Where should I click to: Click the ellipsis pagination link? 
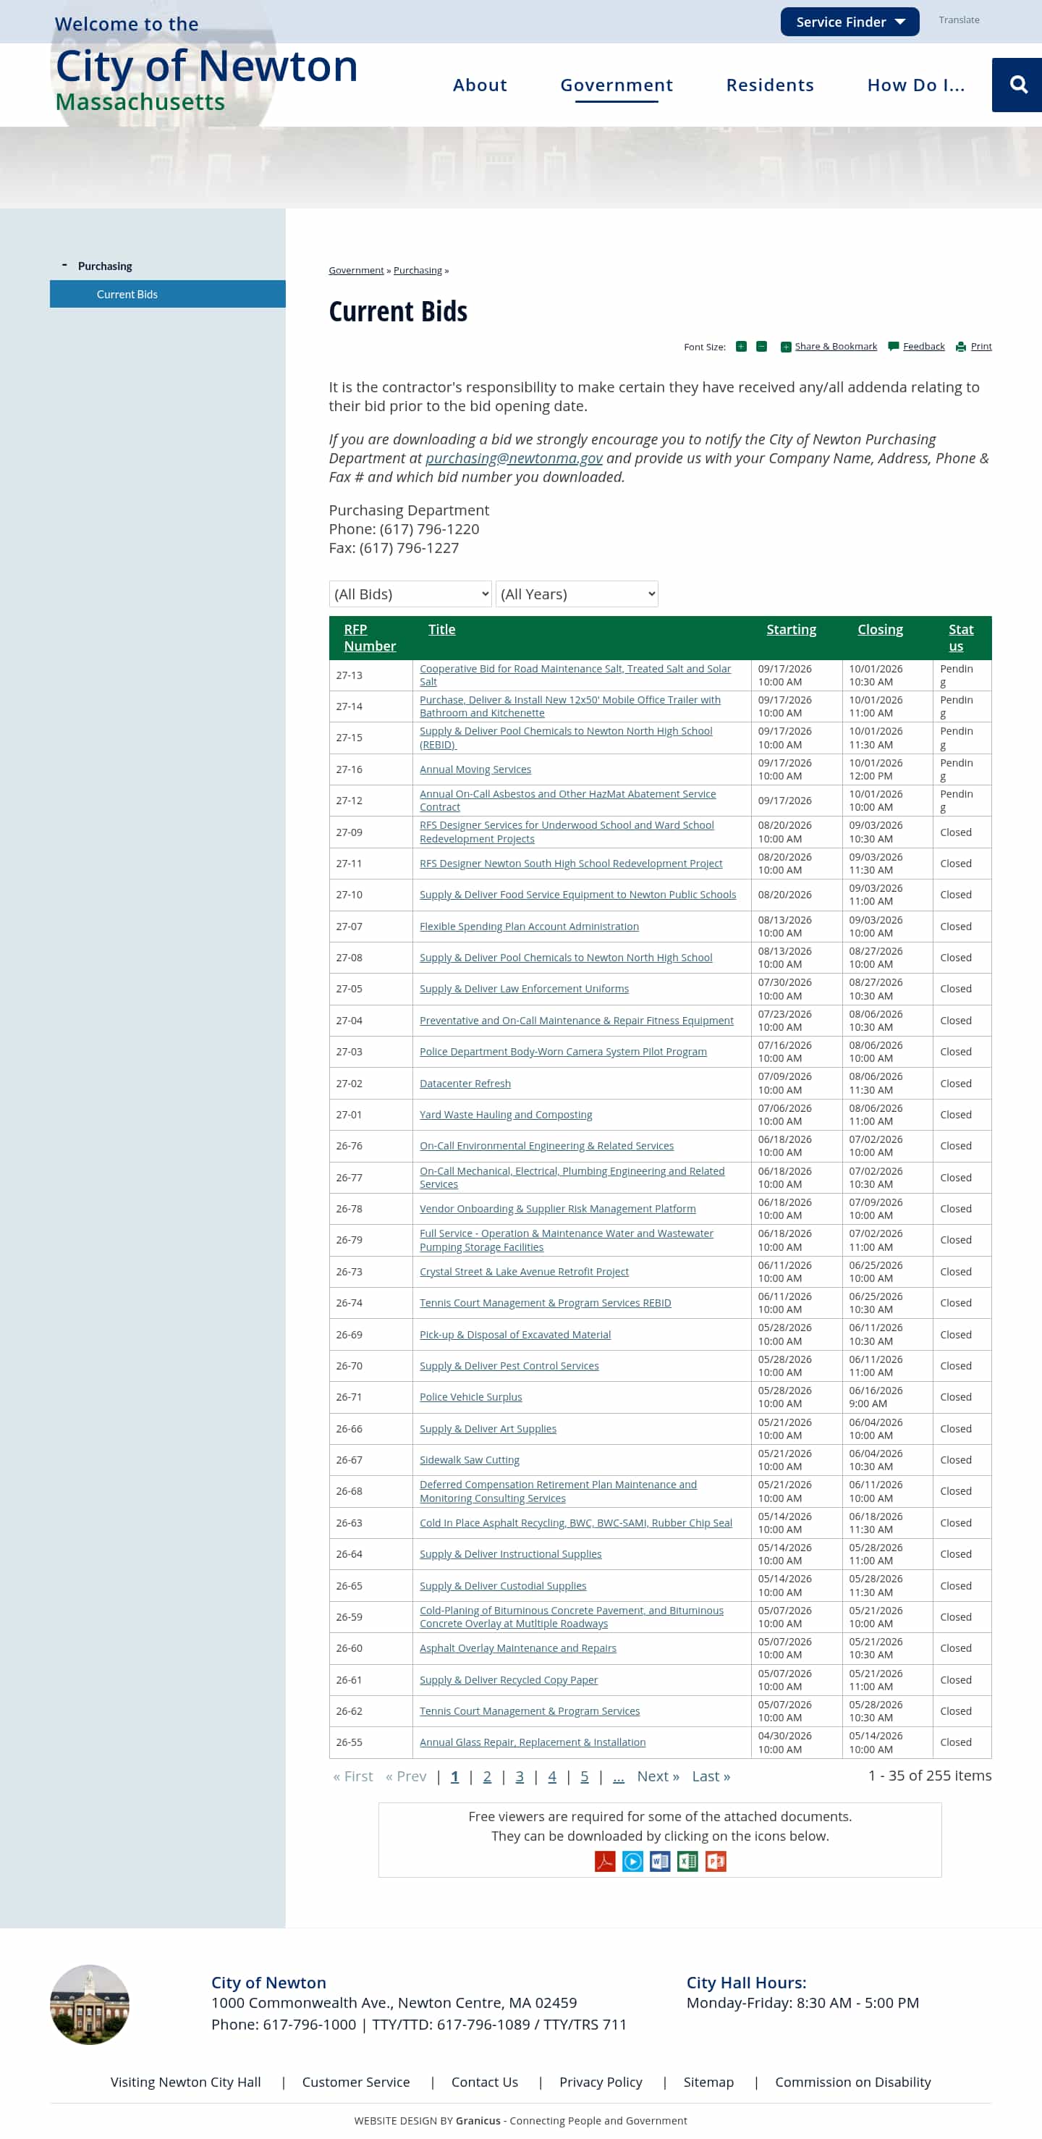[x=619, y=1776]
